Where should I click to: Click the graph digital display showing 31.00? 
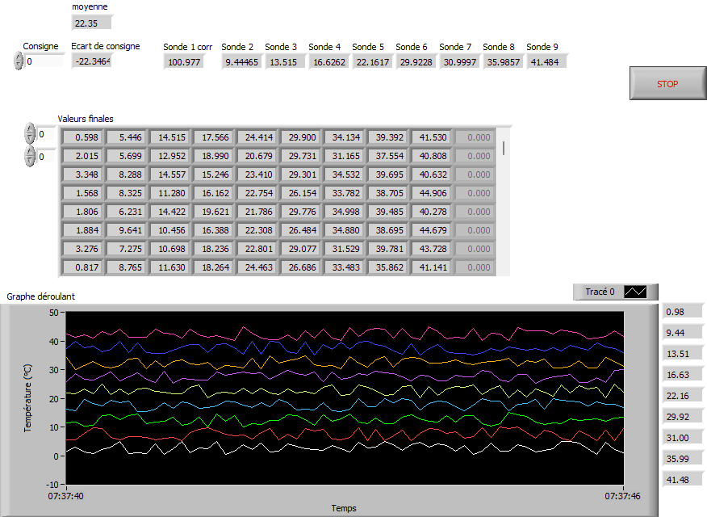point(682,438)
